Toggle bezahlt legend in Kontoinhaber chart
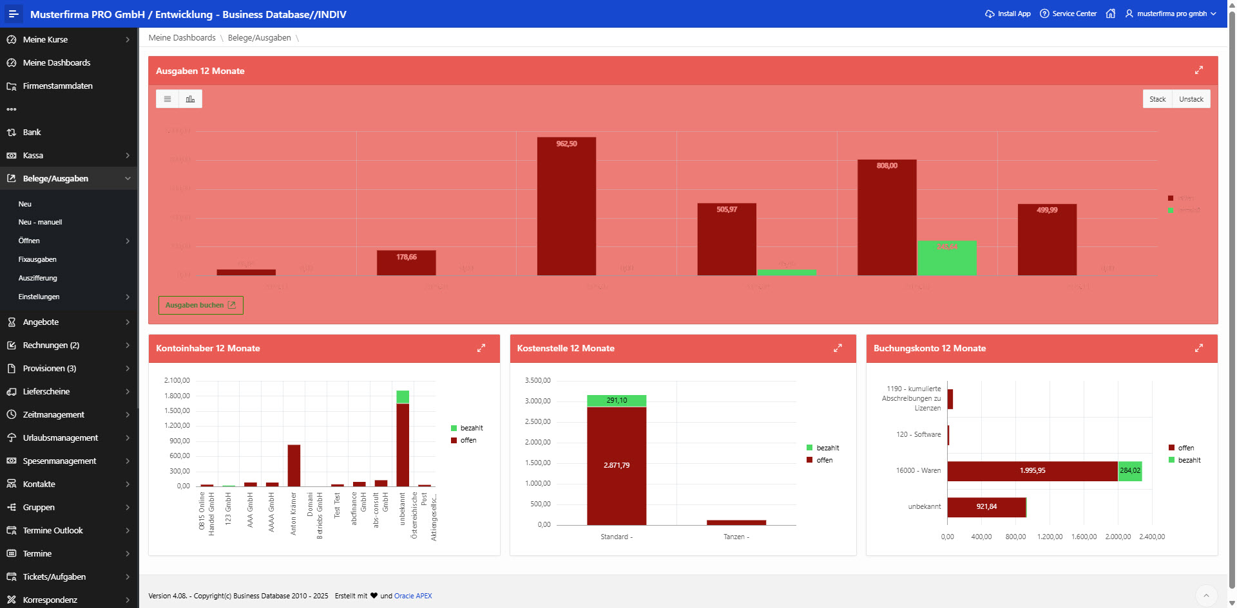This screenshot has height=608, width=1237. (467, 428)
